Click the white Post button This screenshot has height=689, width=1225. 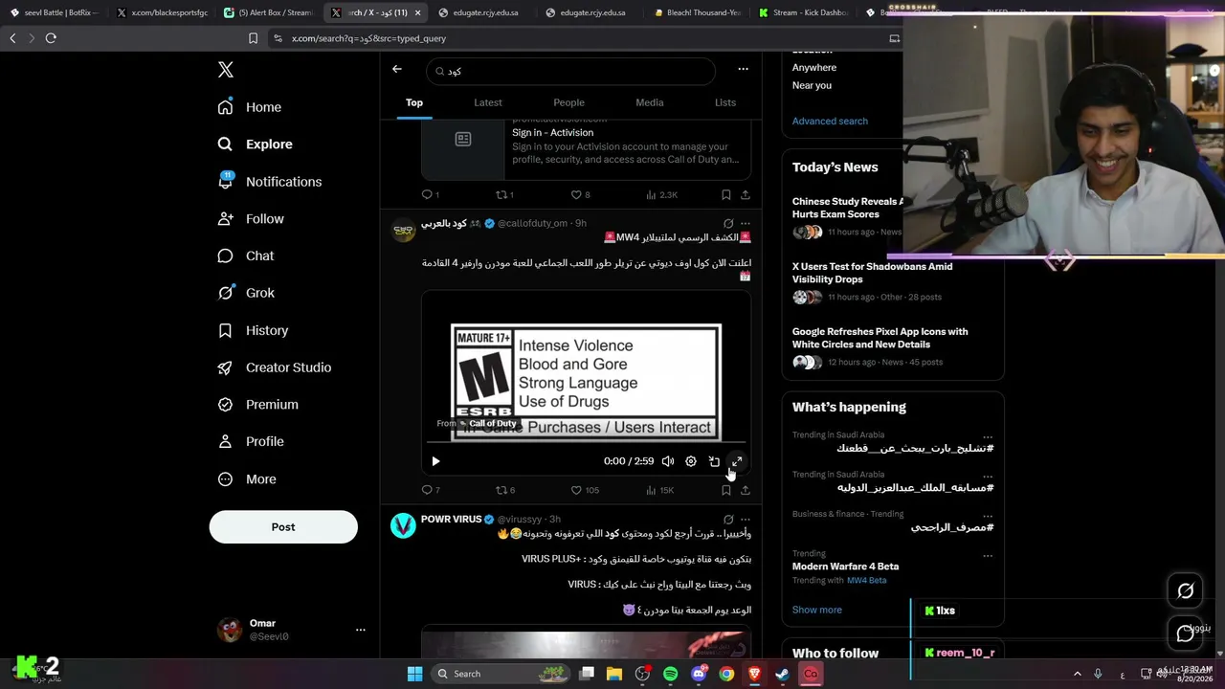coord(283,527)
